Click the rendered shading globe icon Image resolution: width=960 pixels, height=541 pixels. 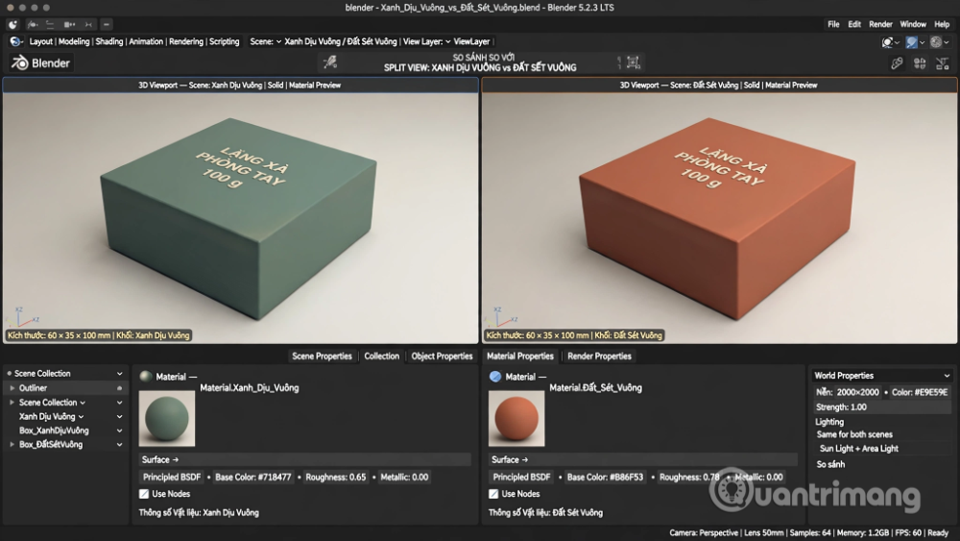(936, 41)
